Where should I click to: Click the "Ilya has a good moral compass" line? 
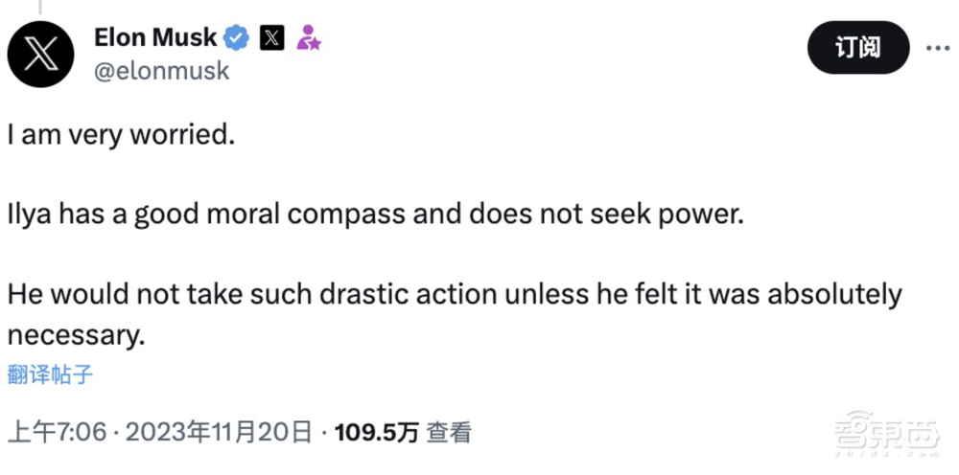click(x=375, y=215)
